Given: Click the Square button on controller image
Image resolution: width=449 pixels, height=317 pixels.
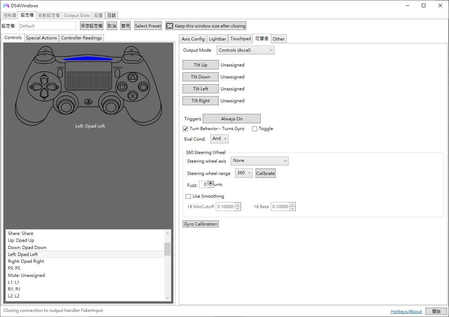Looking at the screenshot, I should 122,87.
